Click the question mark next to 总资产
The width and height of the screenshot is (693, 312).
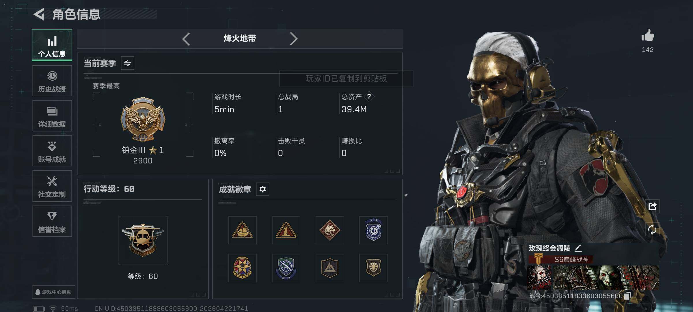pos(369,97)
